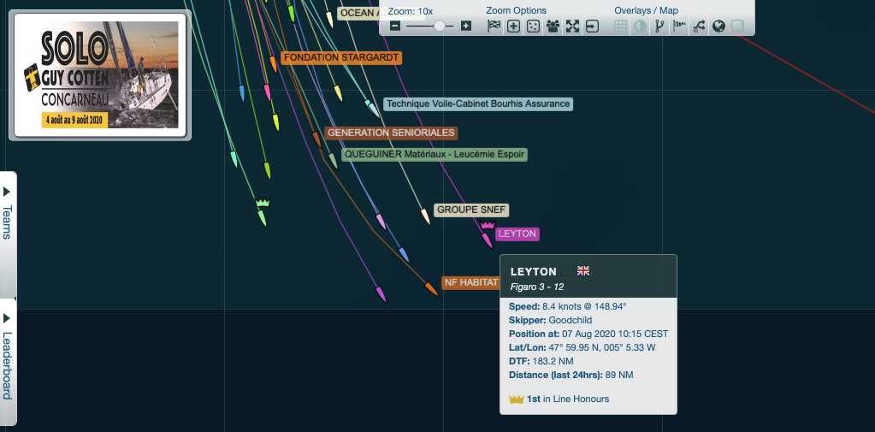Click the gold crown Line Honours icon
The height and width of the screenshot is (432, 875).
click(516, 399)
